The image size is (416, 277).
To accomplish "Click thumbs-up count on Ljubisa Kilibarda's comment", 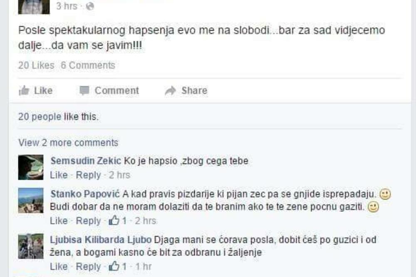I will point(118,267).
